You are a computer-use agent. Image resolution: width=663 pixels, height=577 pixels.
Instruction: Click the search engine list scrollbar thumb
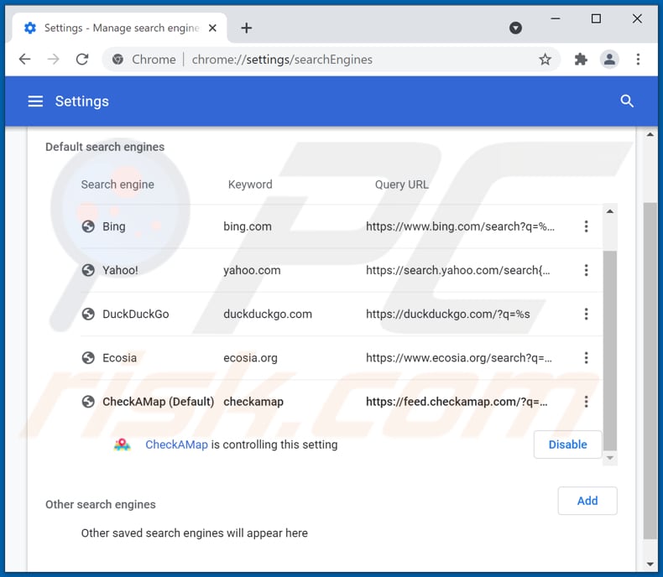click(x=610, y=351)
